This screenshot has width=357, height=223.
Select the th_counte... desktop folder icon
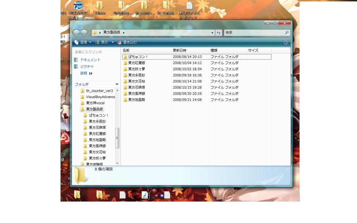coord(144,5)
